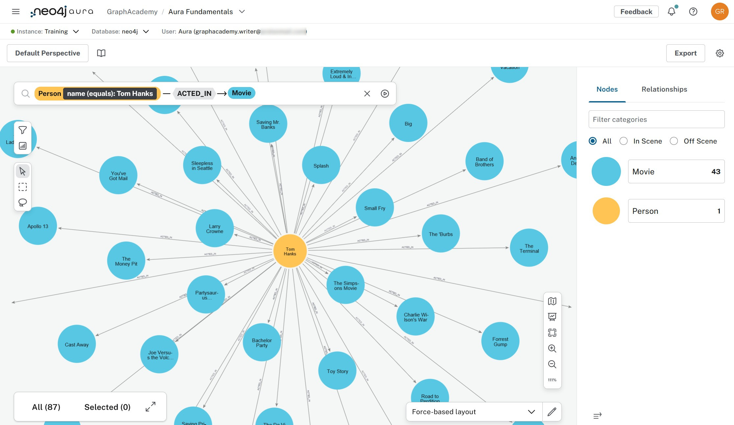This screenshot has height=425, width=734.
Task: Activate the rectangle selection tool
Action: coord(22,187)
